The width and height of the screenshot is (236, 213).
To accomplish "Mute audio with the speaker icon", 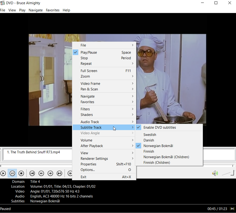I will pyautogui.click(x=215, y=173).
